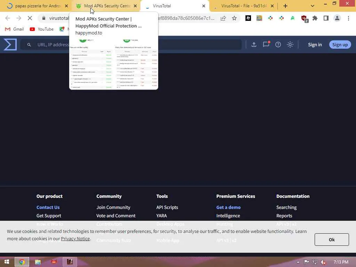Image resolution: width=356 pixels, height=267 pixels.
Task: Open the red taskbar app icon
Action: click(54, 262)
